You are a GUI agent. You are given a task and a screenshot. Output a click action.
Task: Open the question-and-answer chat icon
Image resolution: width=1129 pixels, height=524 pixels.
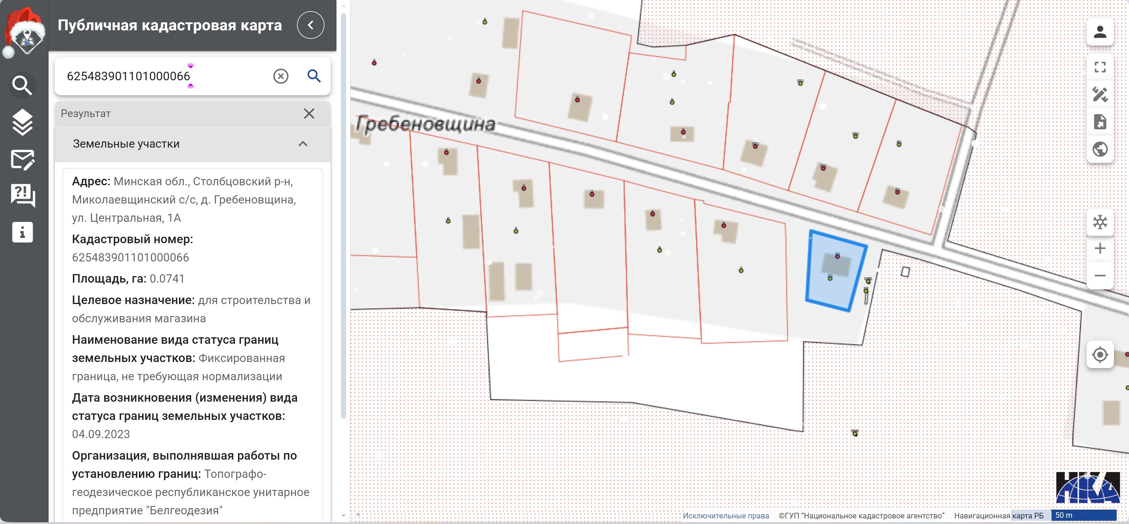pyautogui.click(x=22, y=195)
